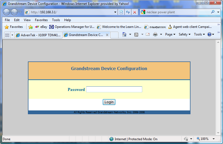Screen dimensions: 223x144
Task: Open the zoom level dropdown arrow
Action: (x=214, y=139)
